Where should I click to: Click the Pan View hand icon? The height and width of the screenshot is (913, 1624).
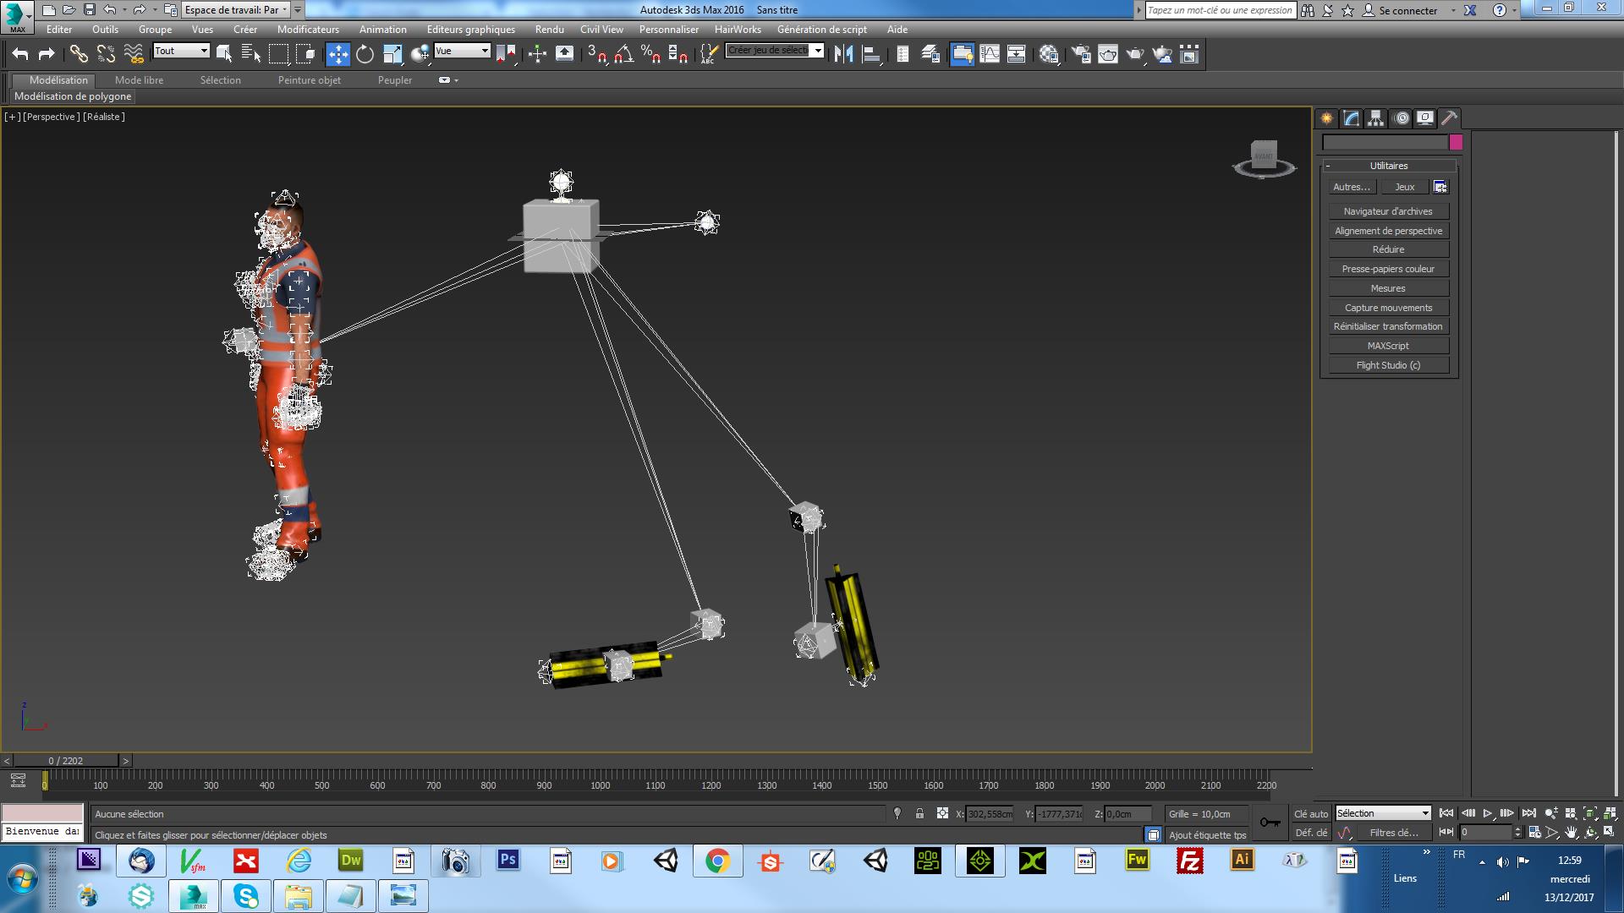(1571, 833)
